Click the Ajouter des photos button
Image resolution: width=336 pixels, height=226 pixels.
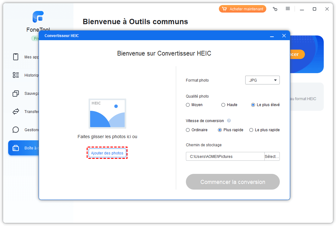click(x=107, y=153)
